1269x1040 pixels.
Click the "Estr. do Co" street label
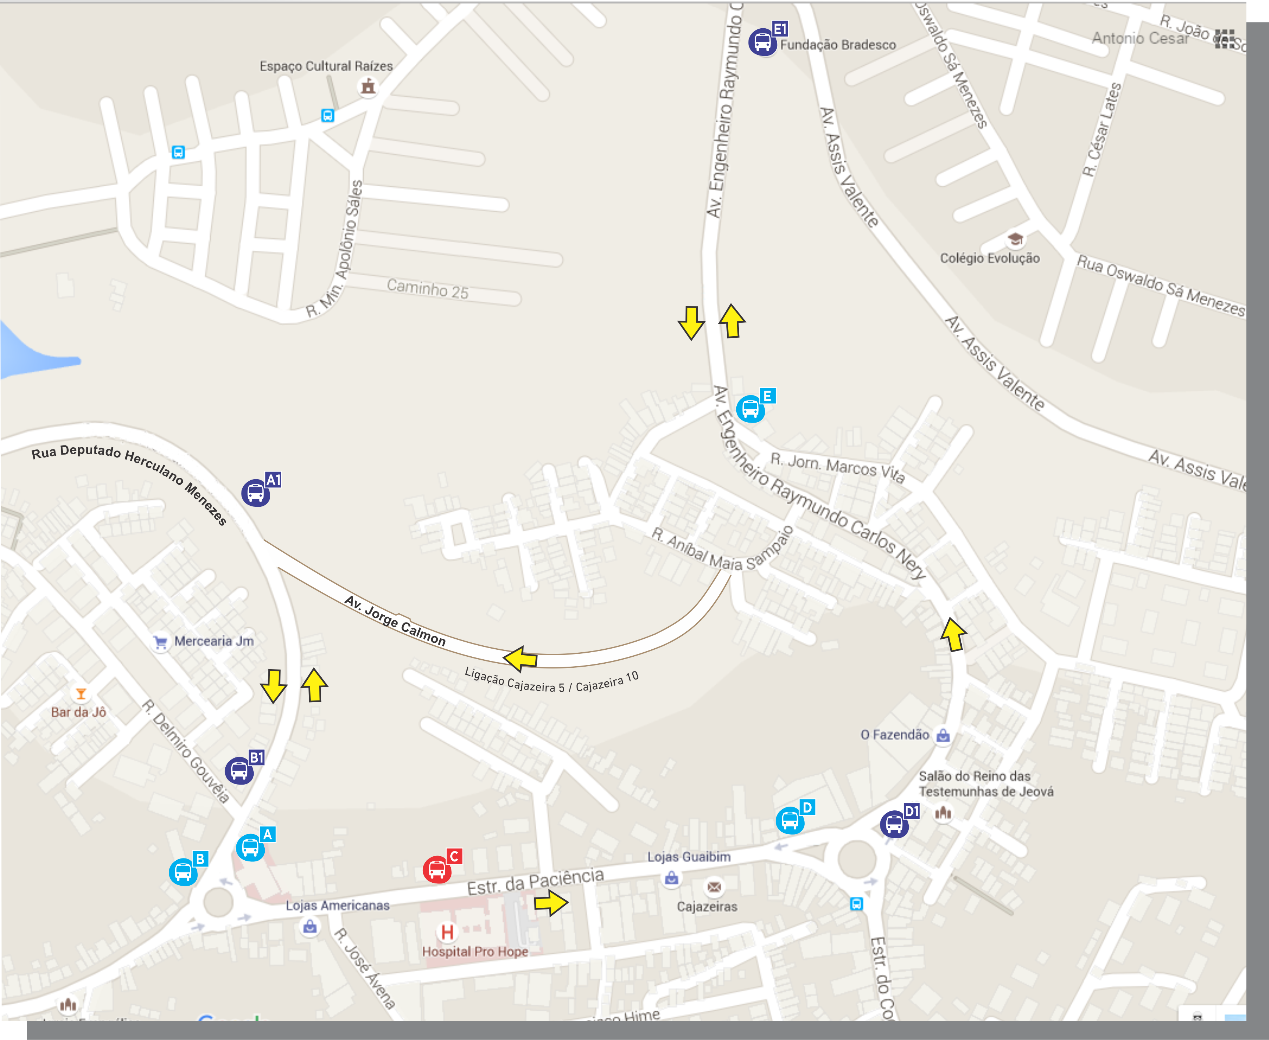883,979
